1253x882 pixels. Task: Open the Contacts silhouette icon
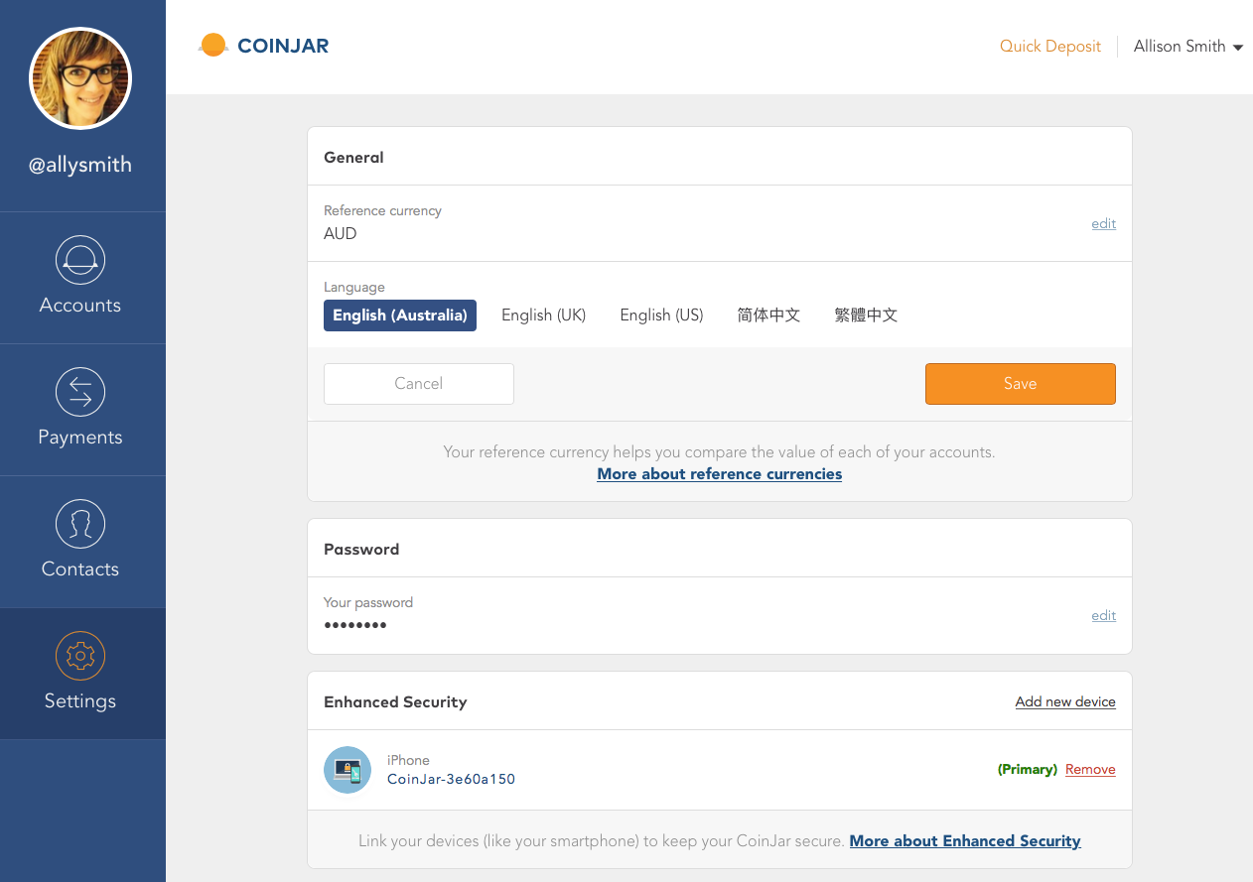point(80,524)
